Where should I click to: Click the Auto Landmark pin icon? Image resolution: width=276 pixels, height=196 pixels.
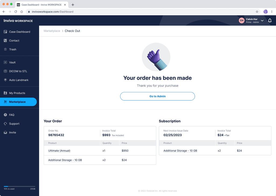tap(5, 80)
